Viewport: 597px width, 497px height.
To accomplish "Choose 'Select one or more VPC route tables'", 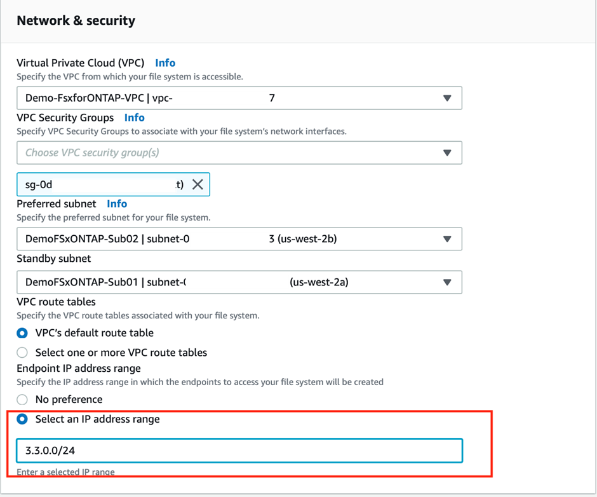I will 22,352.
